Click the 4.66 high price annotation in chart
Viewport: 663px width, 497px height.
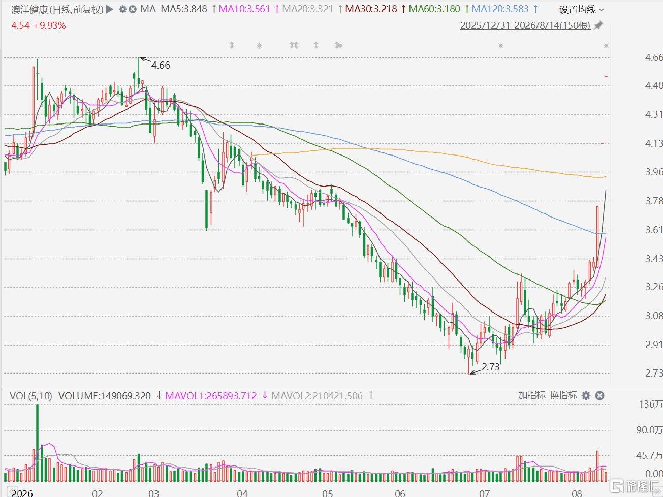click(x=161, y=65)
